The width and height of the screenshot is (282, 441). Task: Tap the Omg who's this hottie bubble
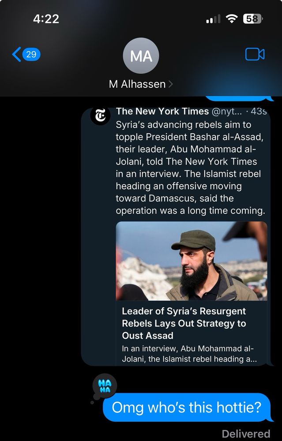[187, 407]
